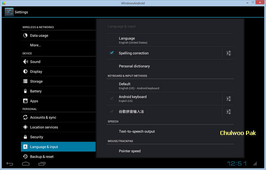The image size is (266, 170).
Task: Toggle the Android keyboard checkbox
Action: tap(112, 98)
